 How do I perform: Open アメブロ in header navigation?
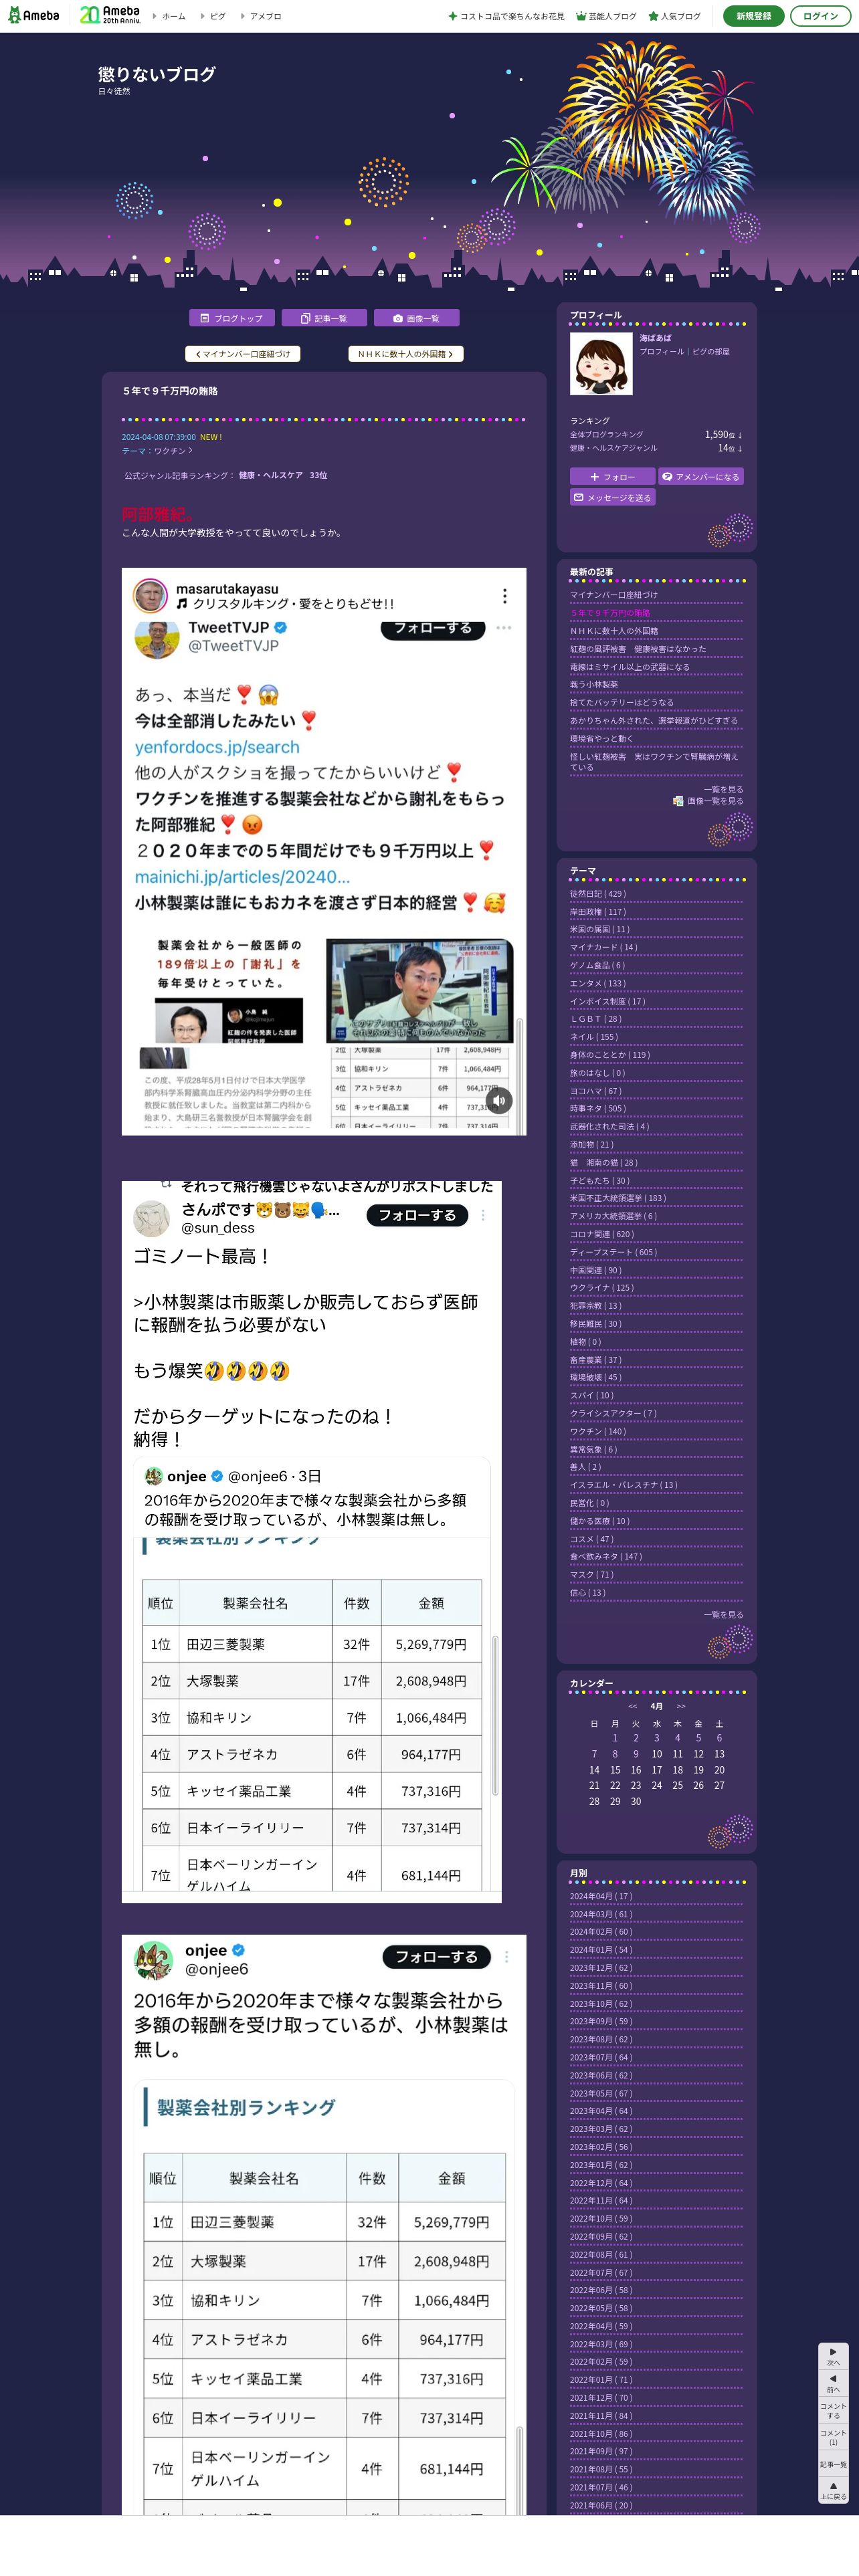tap(265, 17)
